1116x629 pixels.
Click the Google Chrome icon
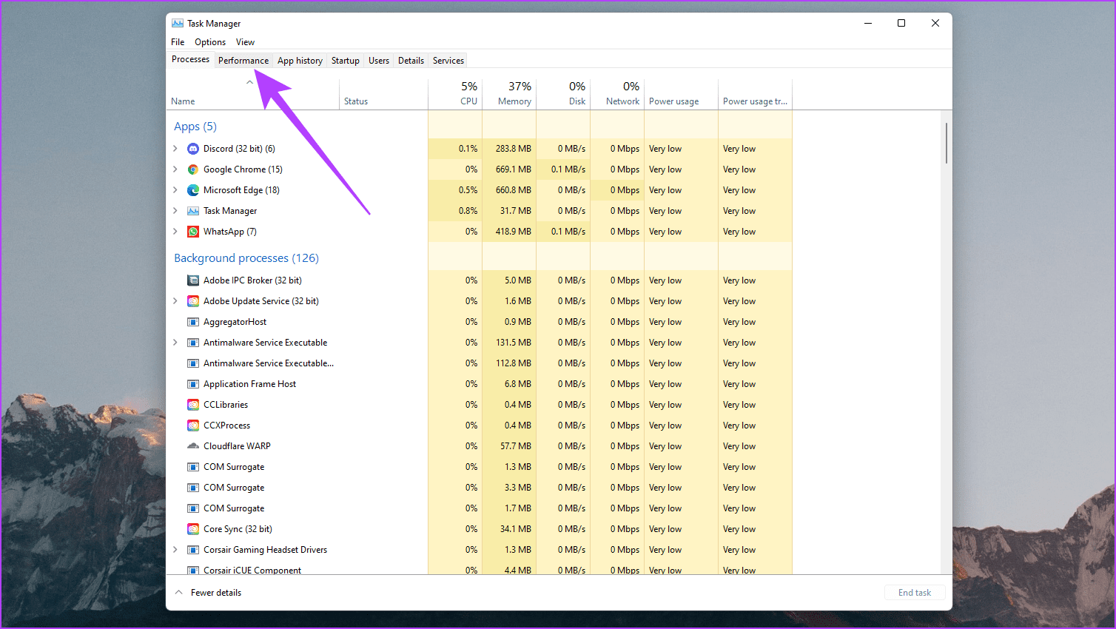(x=193, y=169)
